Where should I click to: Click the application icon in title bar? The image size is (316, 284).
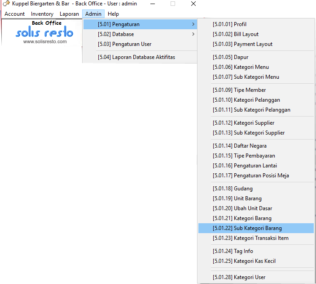(6, 4)
